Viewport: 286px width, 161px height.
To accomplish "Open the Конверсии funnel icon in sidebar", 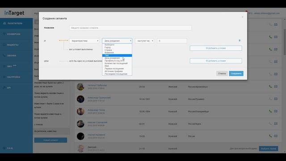I will (x=4, y=34).
